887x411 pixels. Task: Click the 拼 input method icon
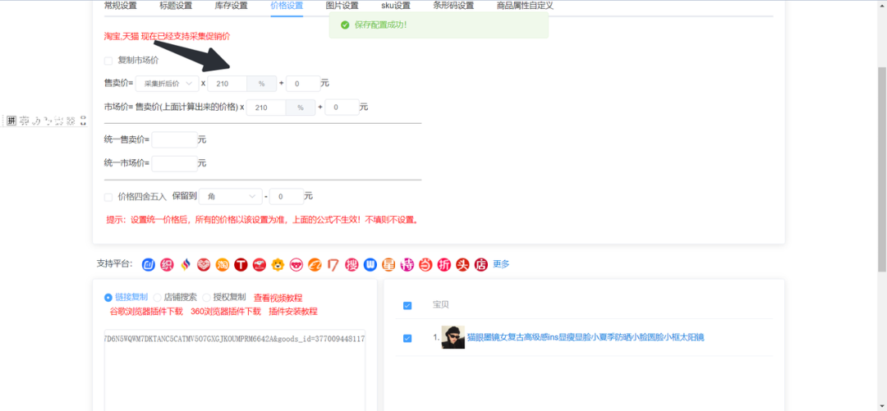tap(11, 121)
